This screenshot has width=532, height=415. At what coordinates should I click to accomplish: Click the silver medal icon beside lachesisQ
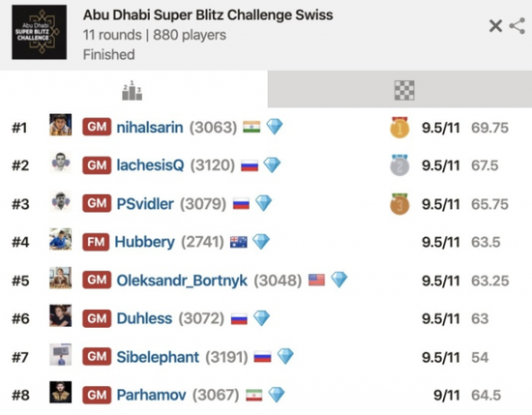399,165
